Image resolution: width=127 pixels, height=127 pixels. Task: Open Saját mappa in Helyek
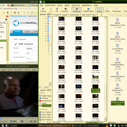coord(45,96)
